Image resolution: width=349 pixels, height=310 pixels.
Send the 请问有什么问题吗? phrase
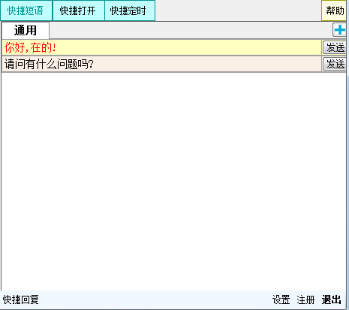(x=335, y=64)
